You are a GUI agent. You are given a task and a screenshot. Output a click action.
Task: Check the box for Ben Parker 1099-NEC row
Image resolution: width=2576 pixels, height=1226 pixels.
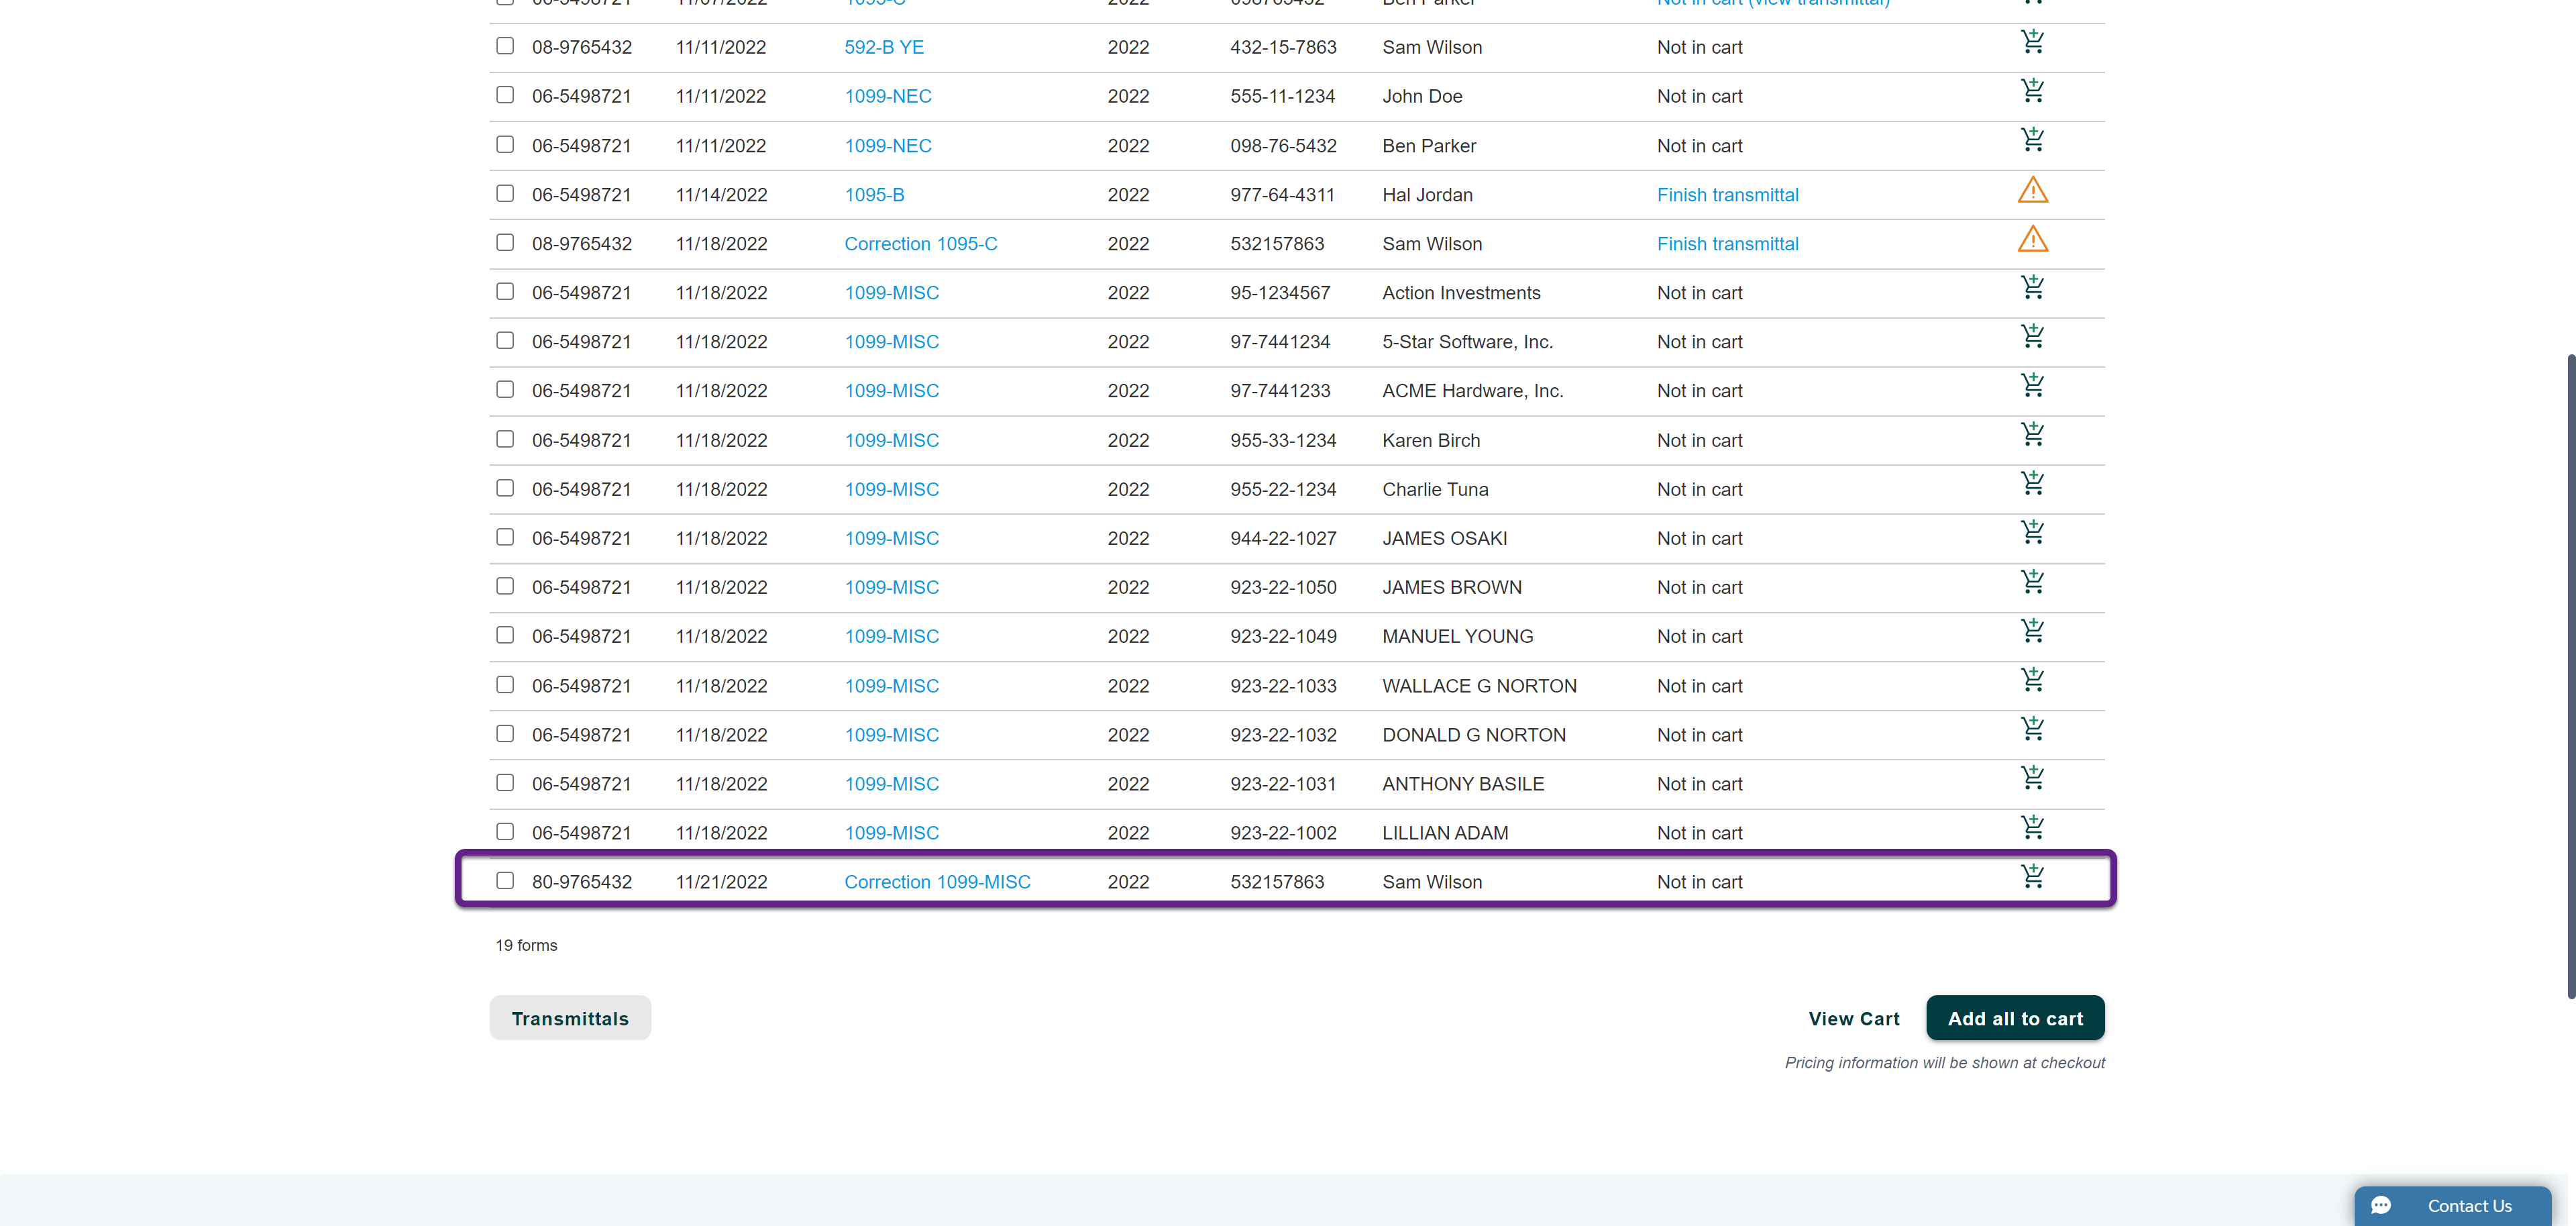(505, 145)
